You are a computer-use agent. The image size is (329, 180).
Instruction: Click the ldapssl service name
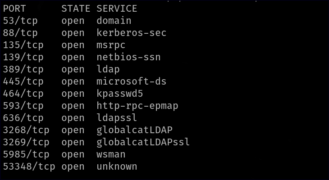pyautogui.click(x=117, y=118)
